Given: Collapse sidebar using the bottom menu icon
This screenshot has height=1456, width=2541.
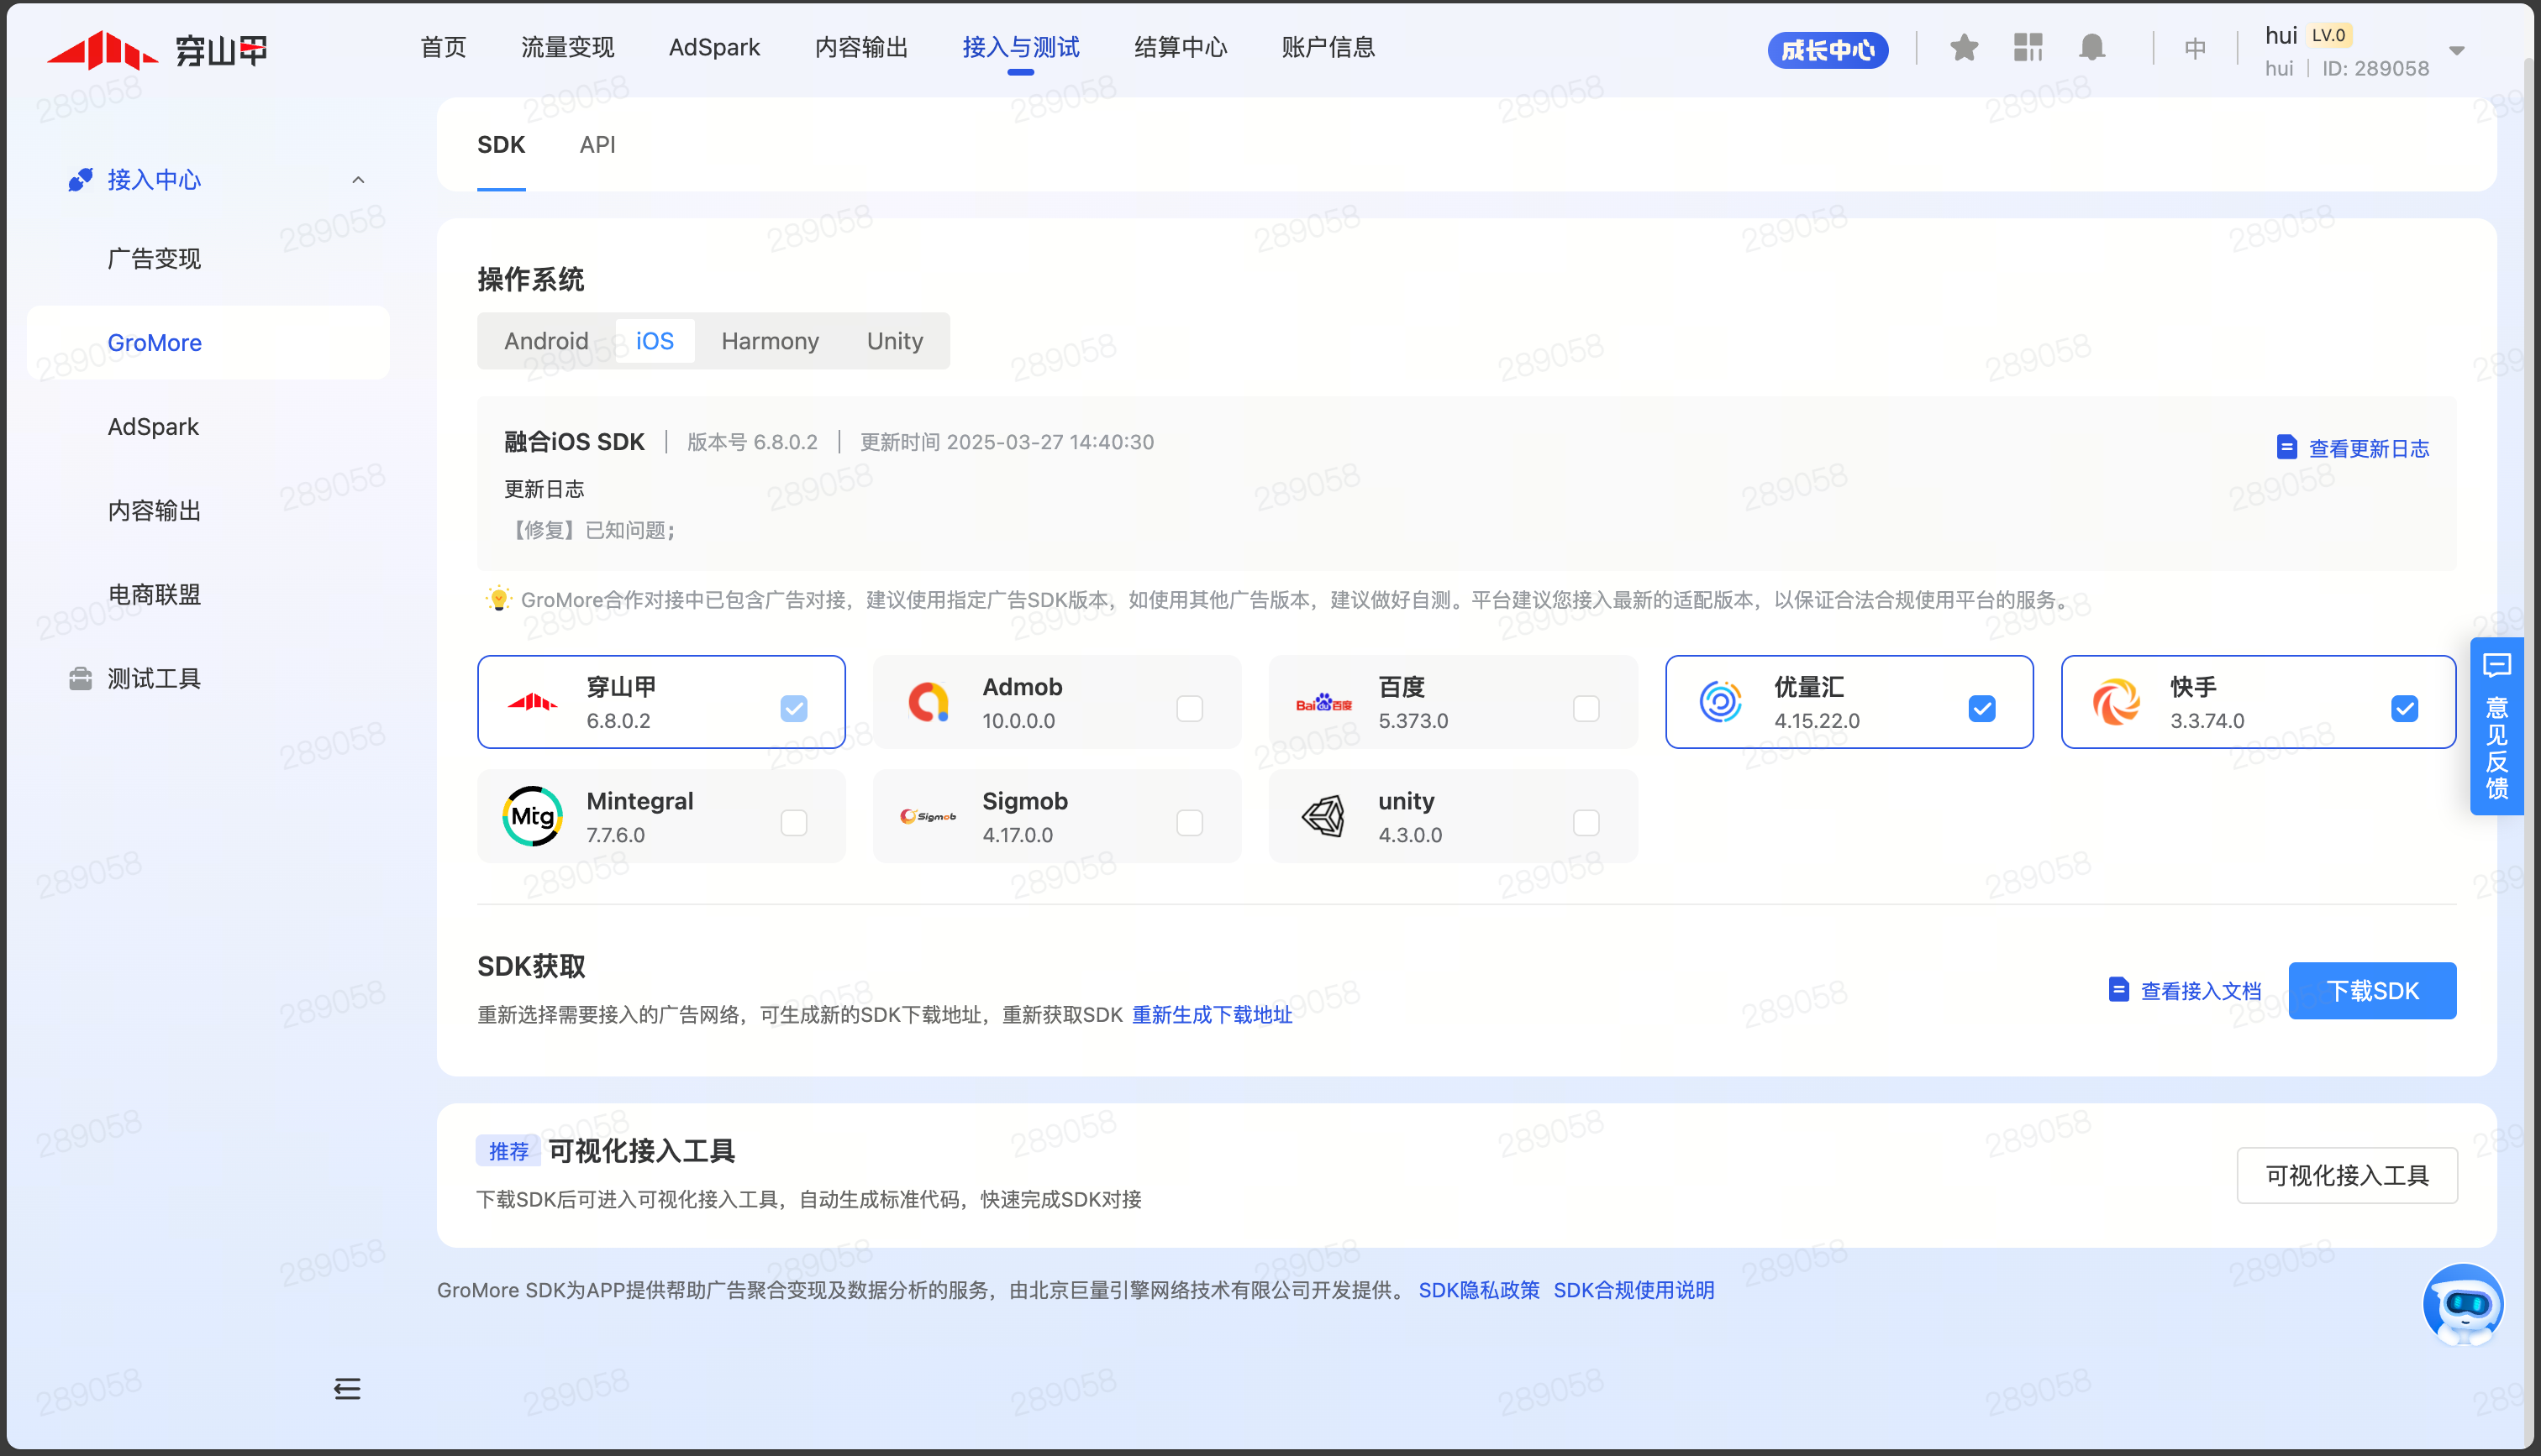Looking at the screenshot, I should pos(347,1388).
